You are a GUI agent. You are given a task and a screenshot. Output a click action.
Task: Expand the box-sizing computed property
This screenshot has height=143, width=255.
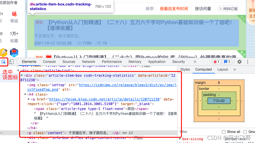coord(180,139)
